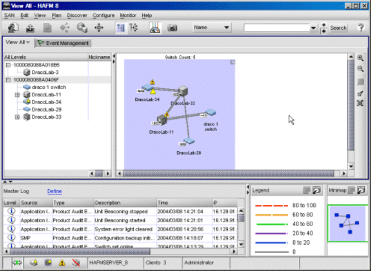Expand the DracoLab-33 tree node
Image resolution: width=371 pixels, height=271 pixels.
tap(17, 117)
